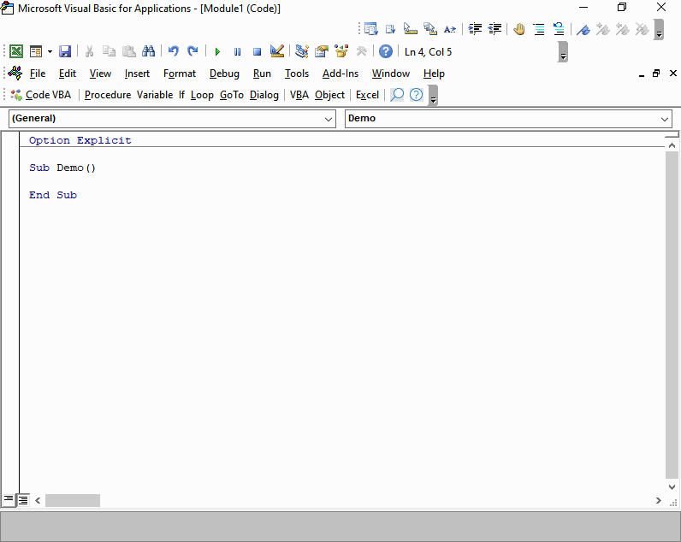Expand Edit toolbar options overflow arrow
681x542 pixels.
pos(659,30)
